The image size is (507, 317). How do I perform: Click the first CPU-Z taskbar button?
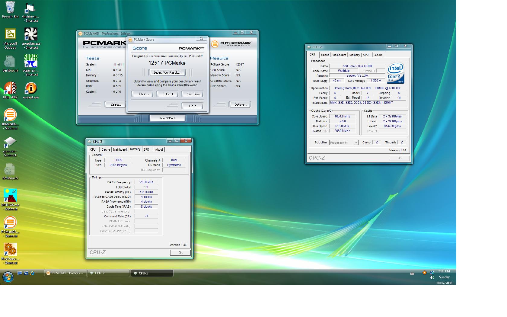click(x=109, y=273)
